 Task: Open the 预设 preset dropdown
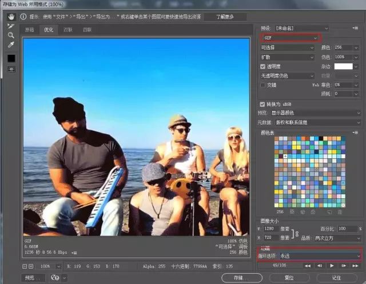coord(301,27)
